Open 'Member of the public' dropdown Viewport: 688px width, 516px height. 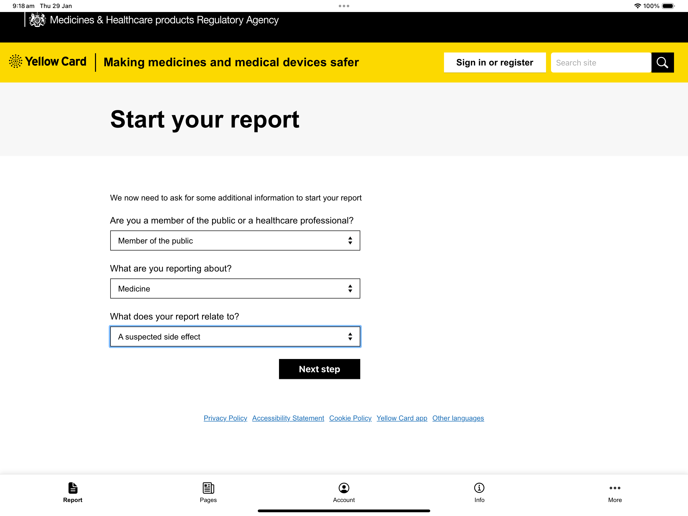pyautogui.click(x=235, y=240)
